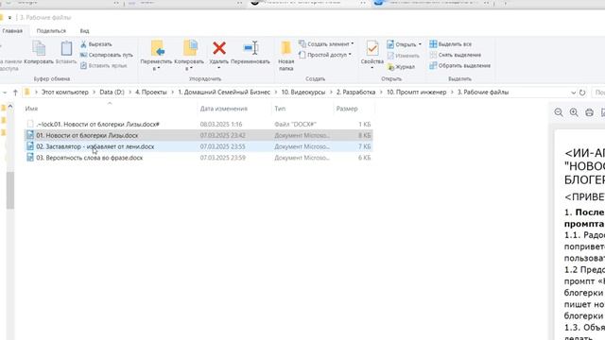Click Снять выделение button

(x=456, y=55)
